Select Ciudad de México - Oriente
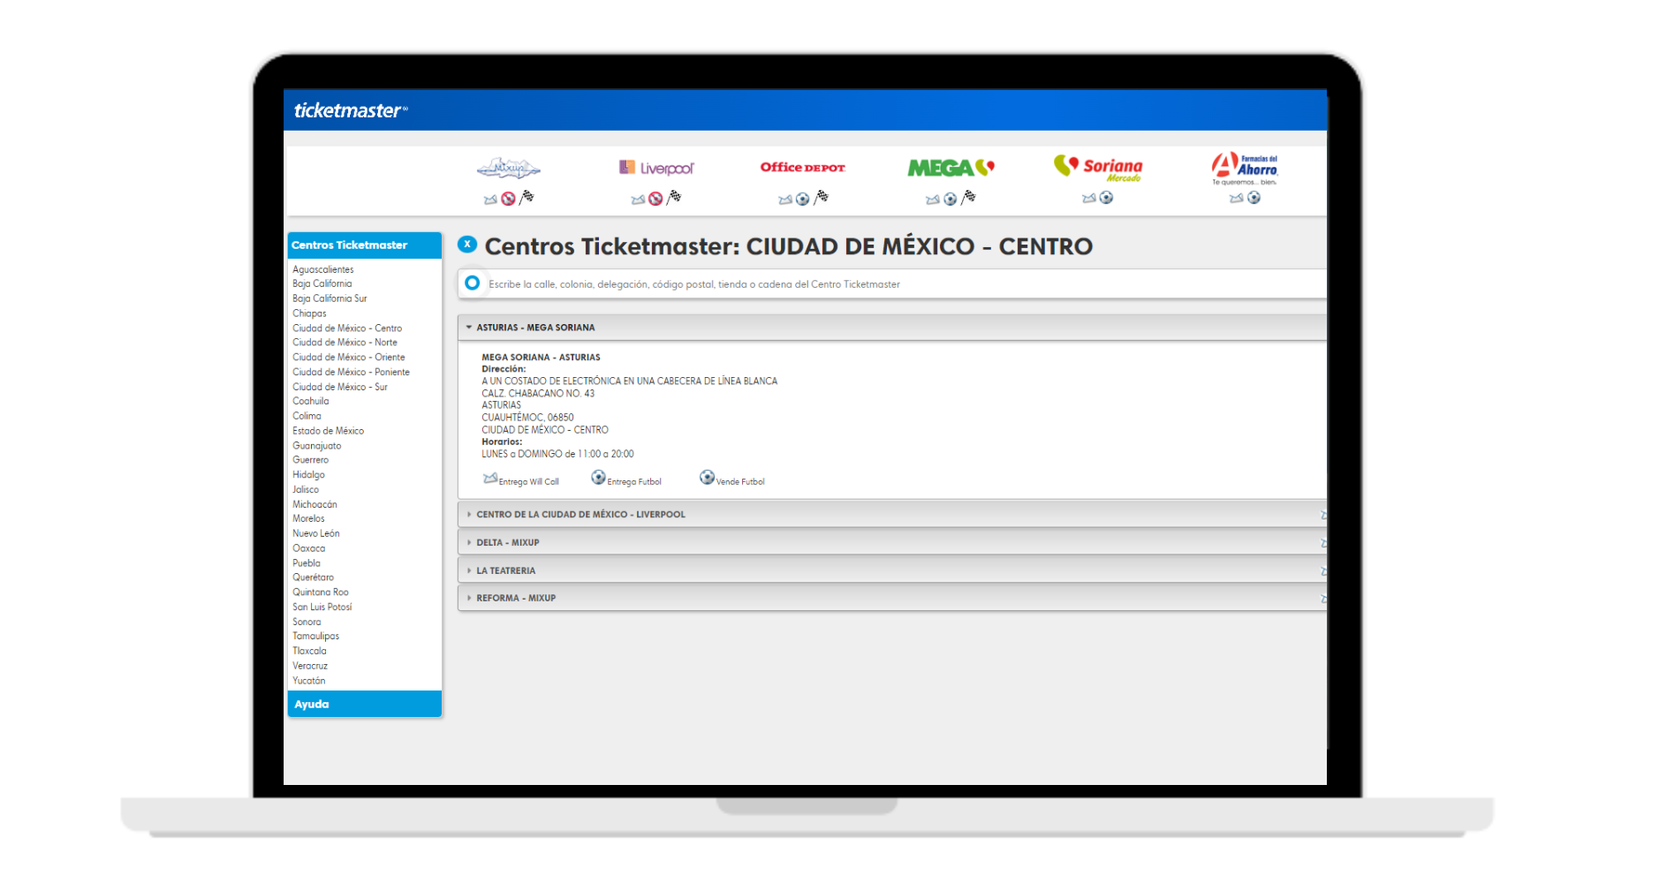 (349, 358)
